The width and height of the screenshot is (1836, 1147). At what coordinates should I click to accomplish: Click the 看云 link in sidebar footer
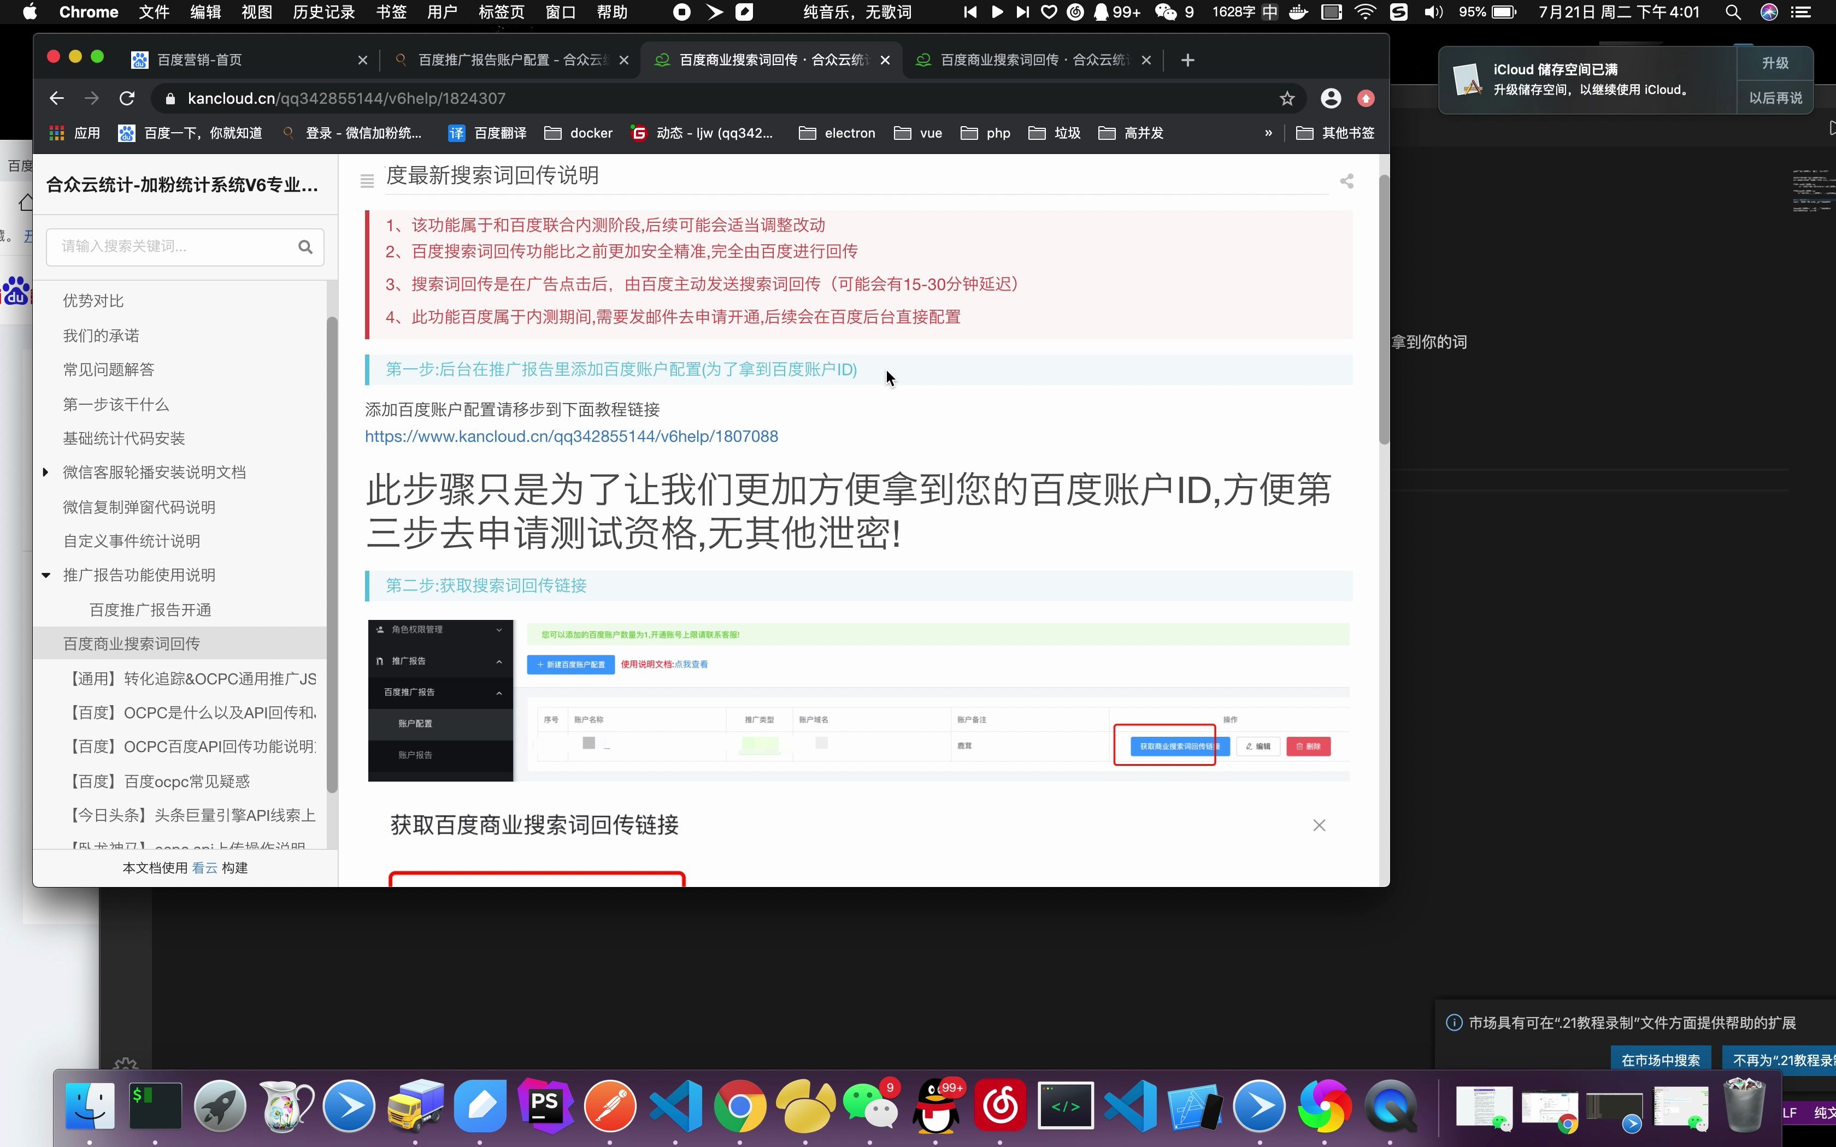204,868
